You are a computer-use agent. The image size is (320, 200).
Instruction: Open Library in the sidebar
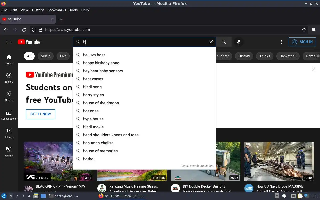pos(9,133)
